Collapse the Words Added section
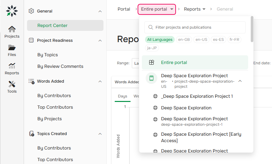This screenshot has height=164, width=272. pyautogui.click(x=100, y=81)
